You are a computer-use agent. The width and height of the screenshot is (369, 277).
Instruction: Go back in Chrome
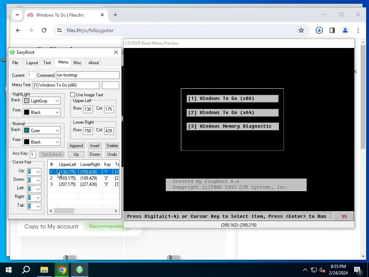coord(18,30)
